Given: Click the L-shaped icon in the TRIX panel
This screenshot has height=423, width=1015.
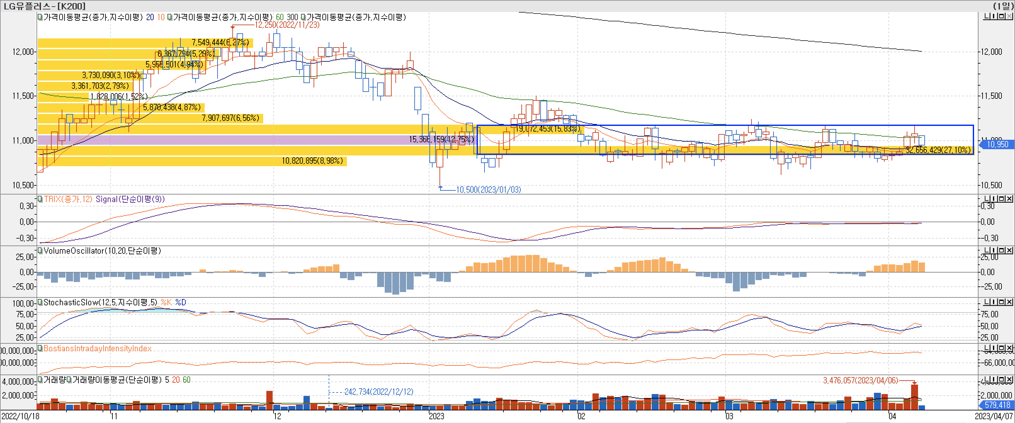Looking at the screenshot, I should [x=987, y=199].
